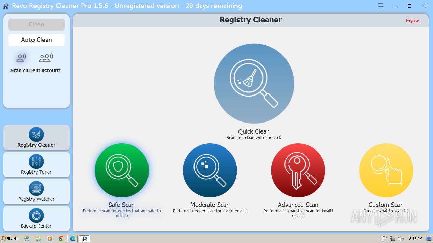433x243 pixels.
Task: Click the Auto Clean button
Action: pos(37,40)
